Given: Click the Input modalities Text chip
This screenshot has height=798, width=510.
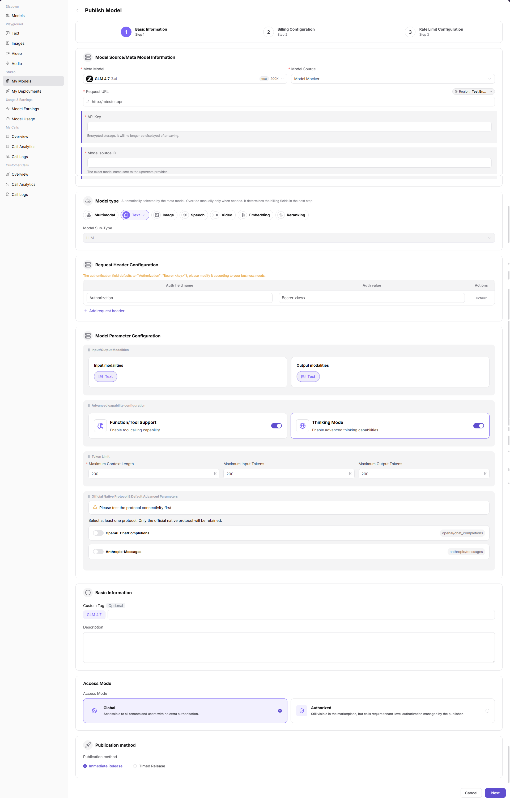Looking at the screenshot, I should click(x=105, y=377).
